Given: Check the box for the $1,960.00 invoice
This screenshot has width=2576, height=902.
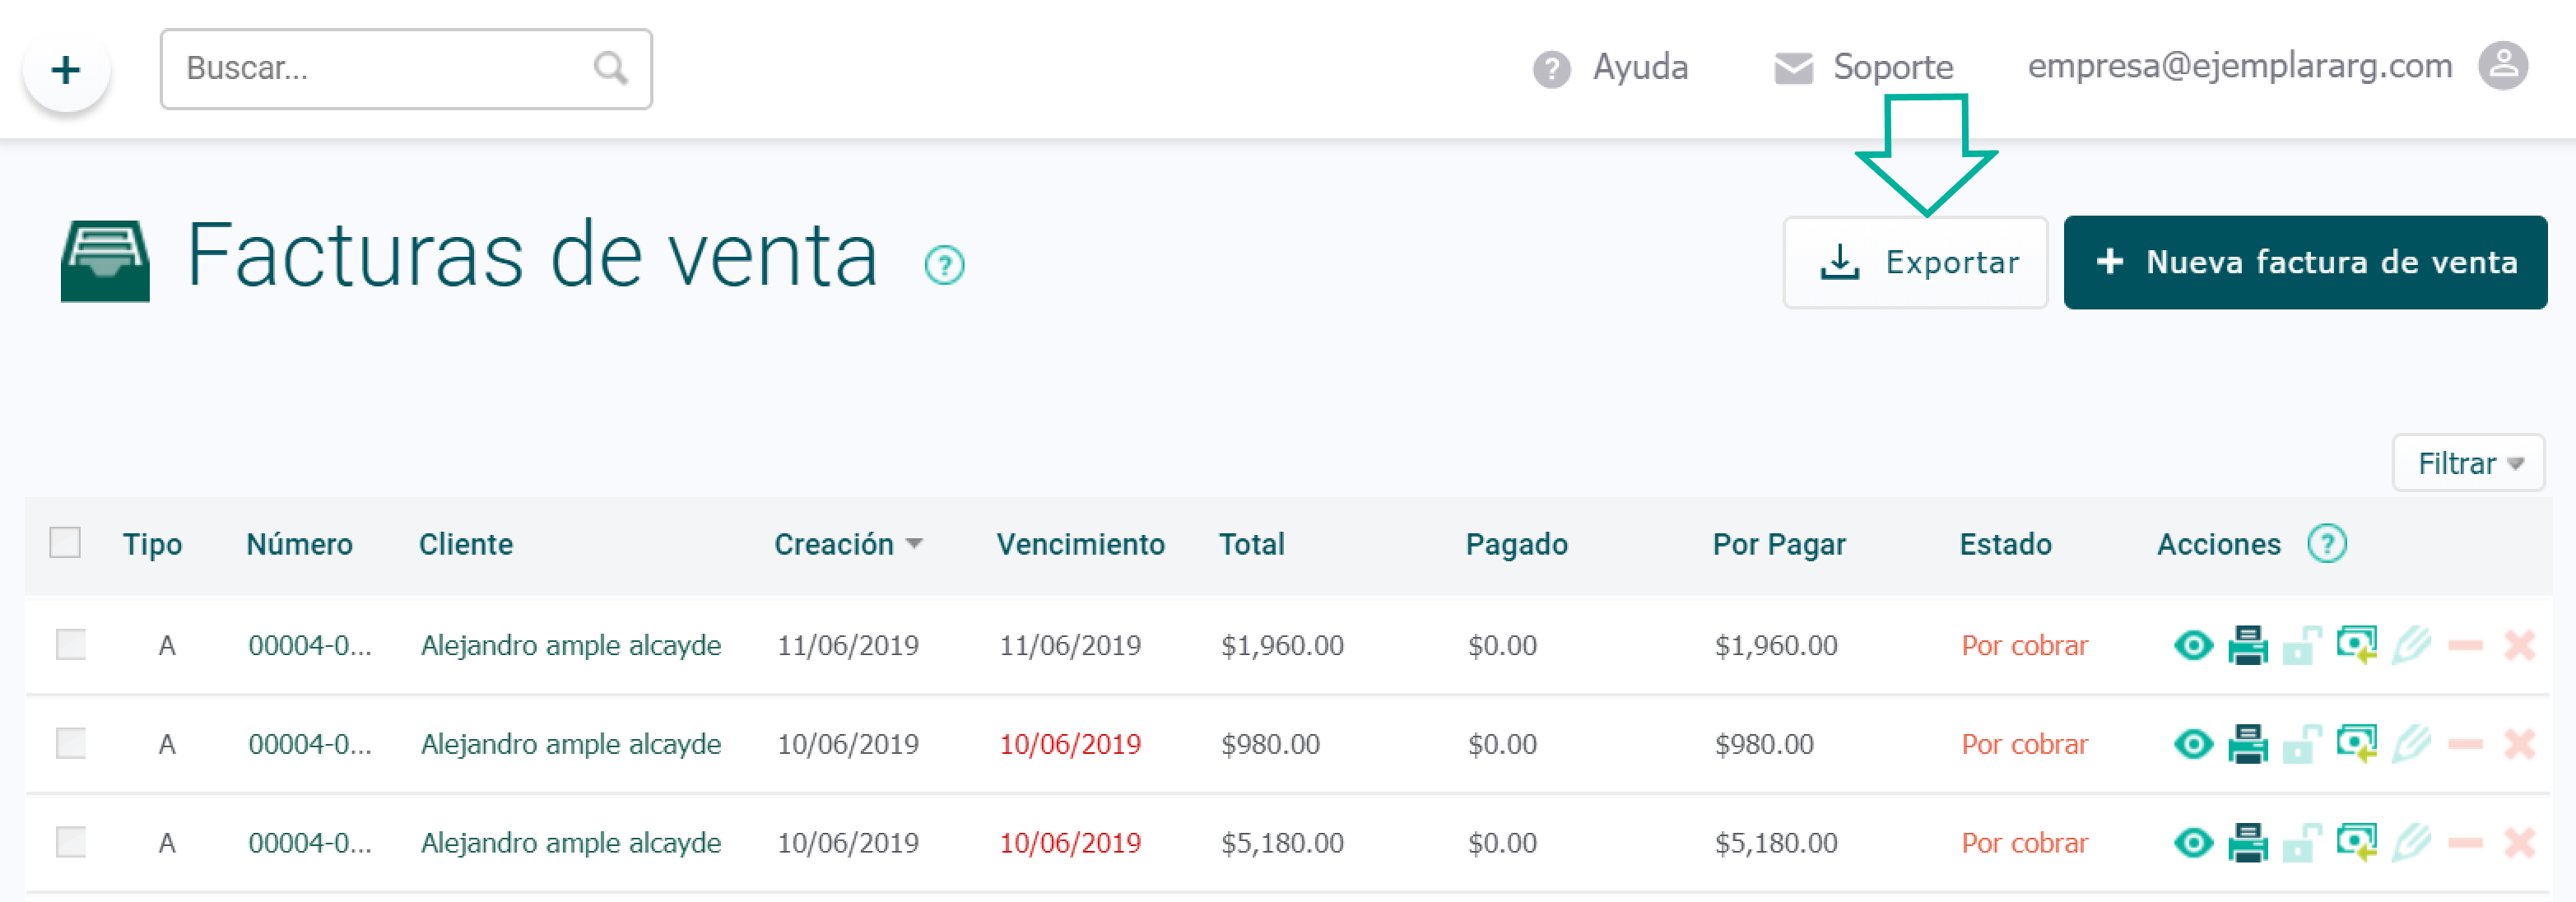Looking at the screenshot, I should coord(70,644).
